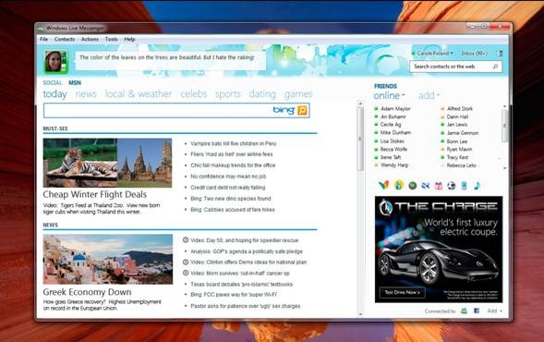The height and width of the screenshot is (342, 544).
Task: Select contact Wendy Harp
Action: coord(394,165)
